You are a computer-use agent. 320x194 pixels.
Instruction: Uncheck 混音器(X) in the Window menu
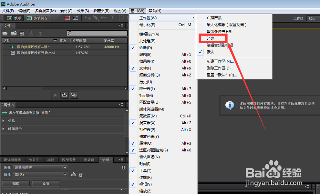[163, 123]
